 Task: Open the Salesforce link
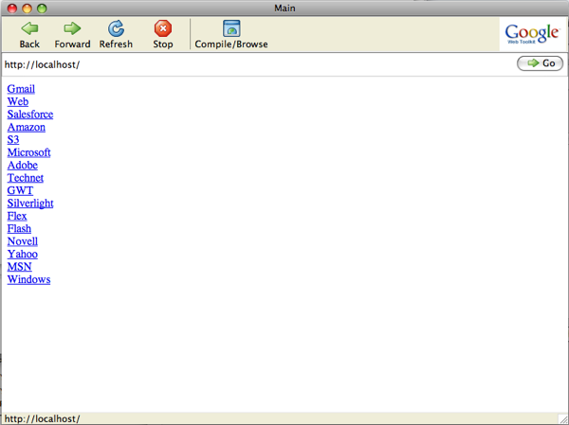point(30,115)
